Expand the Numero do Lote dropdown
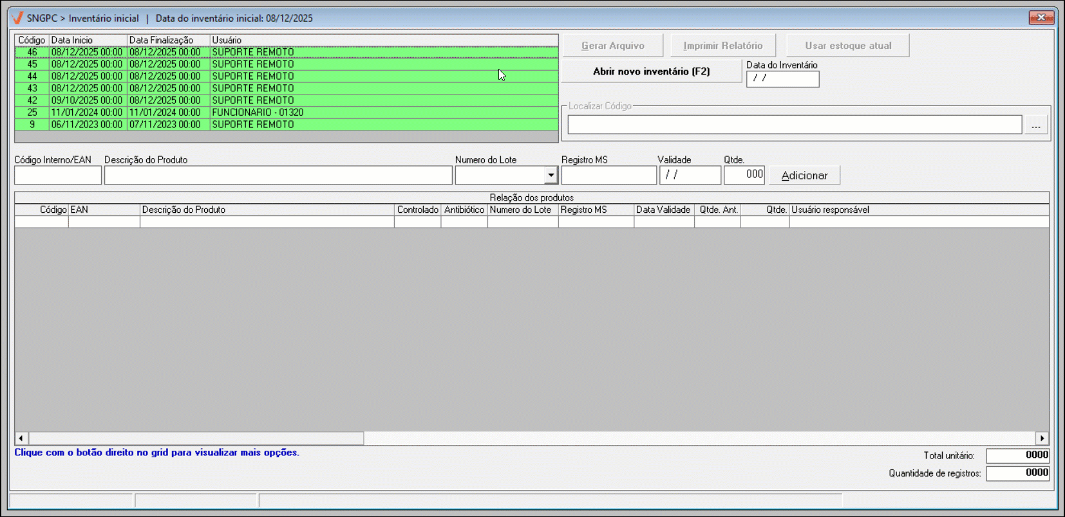 [551, 175]
